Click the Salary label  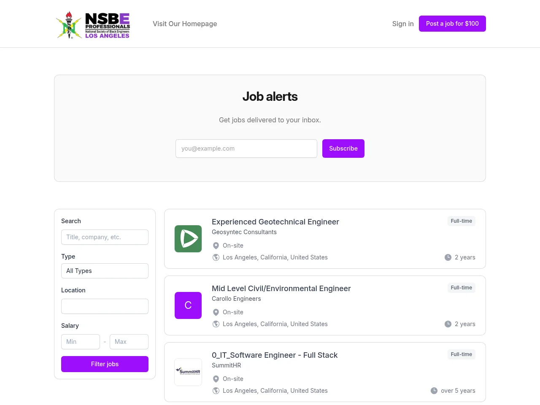click(70, 326)
